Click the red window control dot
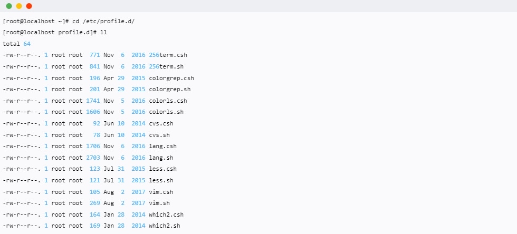The image size is (517, 234). [x=29, y=6]
